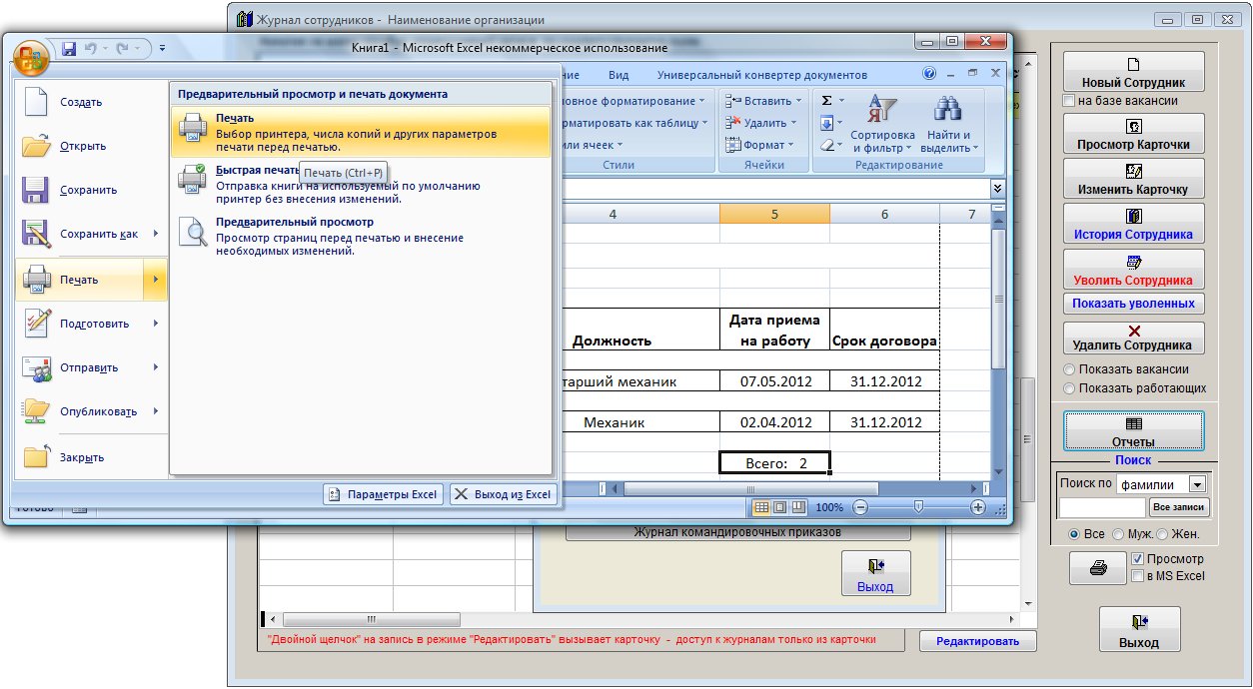Viewport: 1253px width, 689px height.
Task: Select the 'Муж.' gender filter radio
Action: 1118,534
